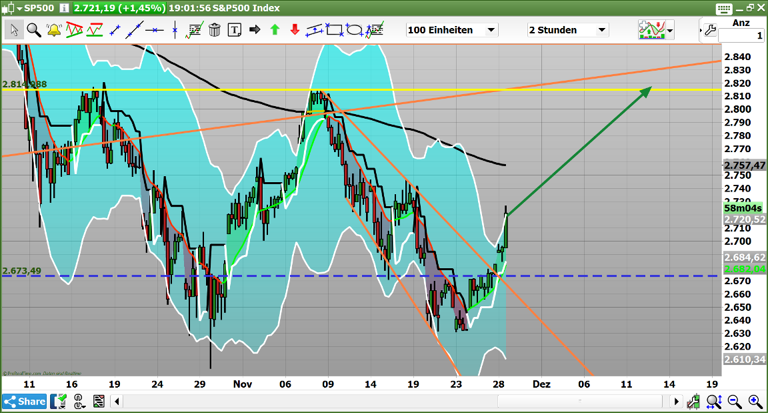The height and width of the screenshot is (413, 768).
Task: Click the Anz quantity input field
Action: pyautogui.click(x=745, y=35)
